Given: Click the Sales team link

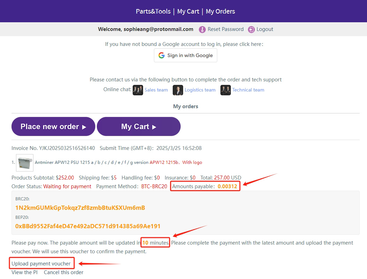Looking at the screenshot, I should coord(156,90).
